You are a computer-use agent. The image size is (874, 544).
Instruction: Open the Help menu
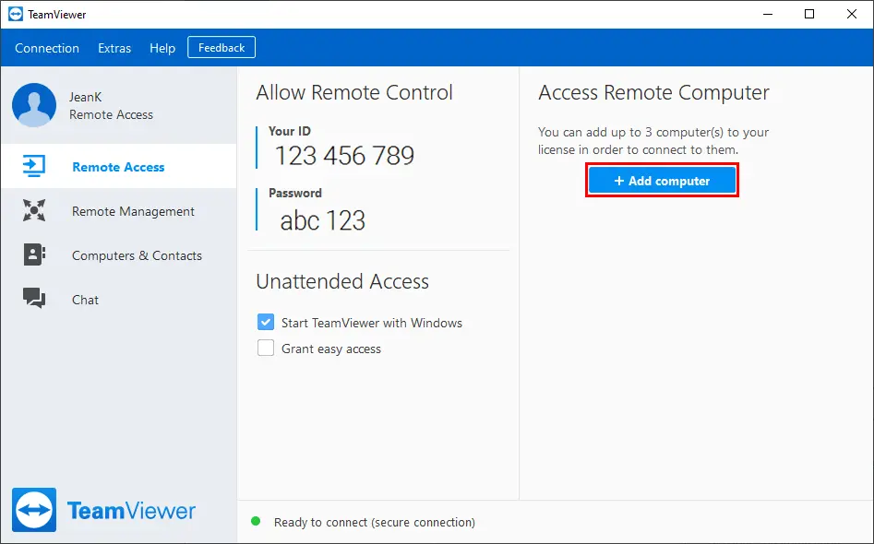pos(162,48)
